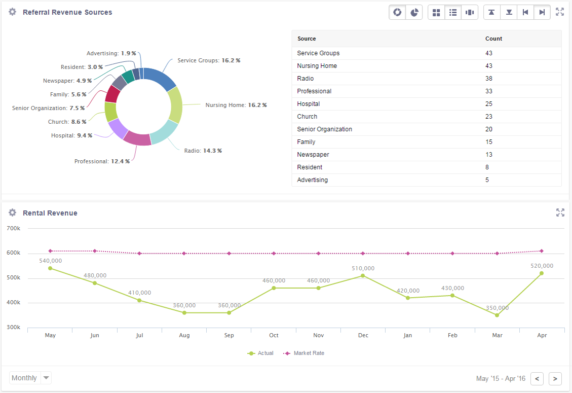Toggle the Market Rate series visibility
Viewport: 572px width, 393px height.
(303, 353)
